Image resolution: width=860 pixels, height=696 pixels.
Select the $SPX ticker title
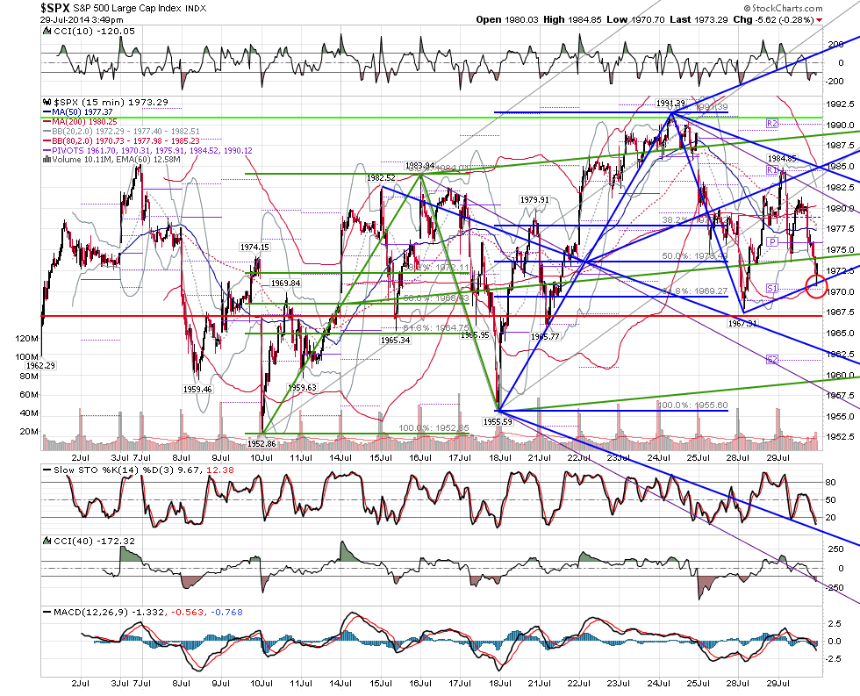coord(54,8)
